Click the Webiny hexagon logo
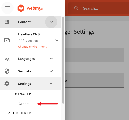 coord(21,8)
